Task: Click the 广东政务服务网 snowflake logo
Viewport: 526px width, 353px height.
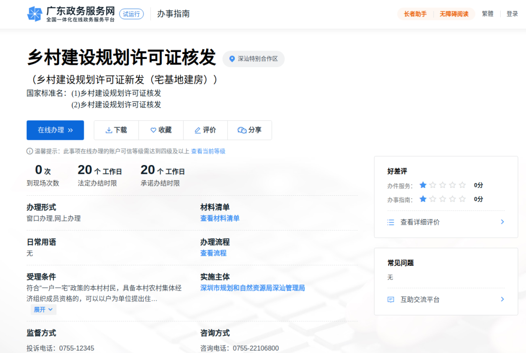Action: (x=35, y=14)
